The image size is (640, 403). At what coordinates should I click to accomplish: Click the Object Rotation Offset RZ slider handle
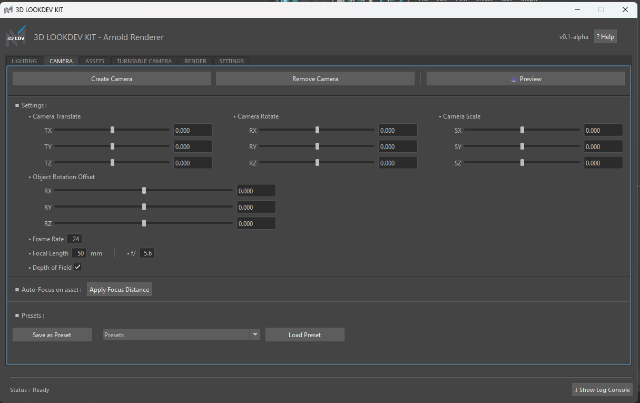(144, 223)
